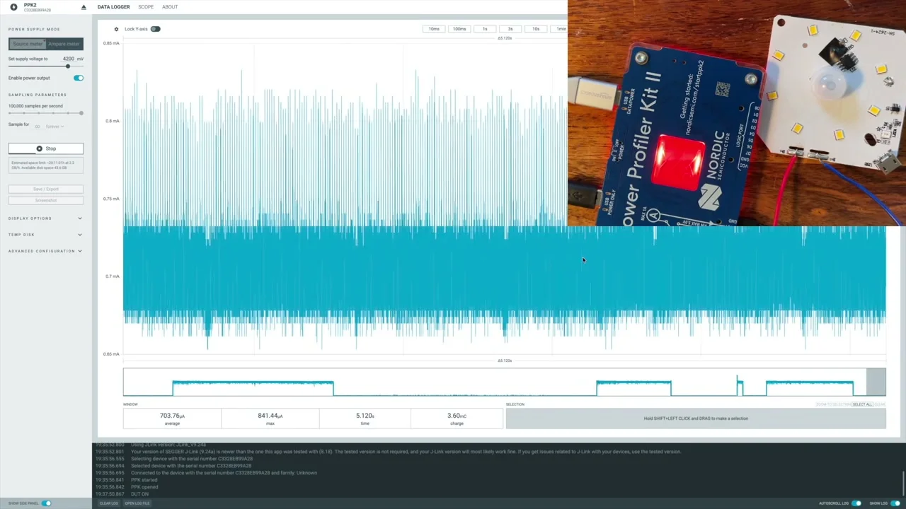Toggle the Autoscroll Log switch

(856, 503)
